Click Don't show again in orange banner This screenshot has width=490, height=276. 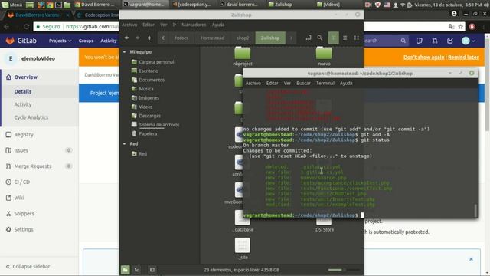point(423,58)
